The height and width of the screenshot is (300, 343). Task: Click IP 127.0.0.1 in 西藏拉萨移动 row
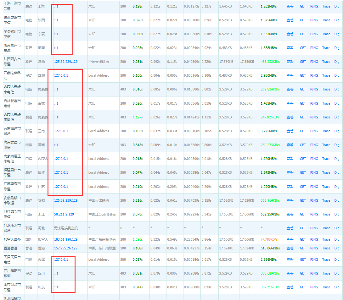pos(61,75)
